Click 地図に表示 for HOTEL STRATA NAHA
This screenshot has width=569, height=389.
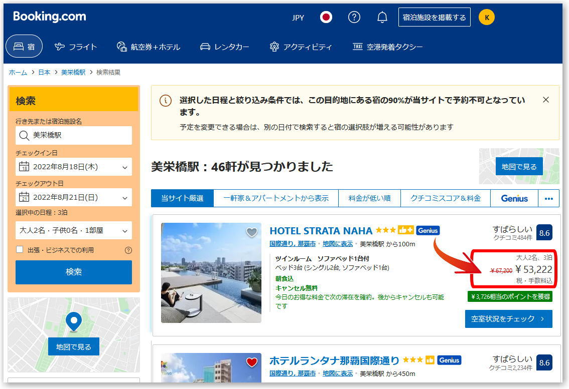(338, 244)
